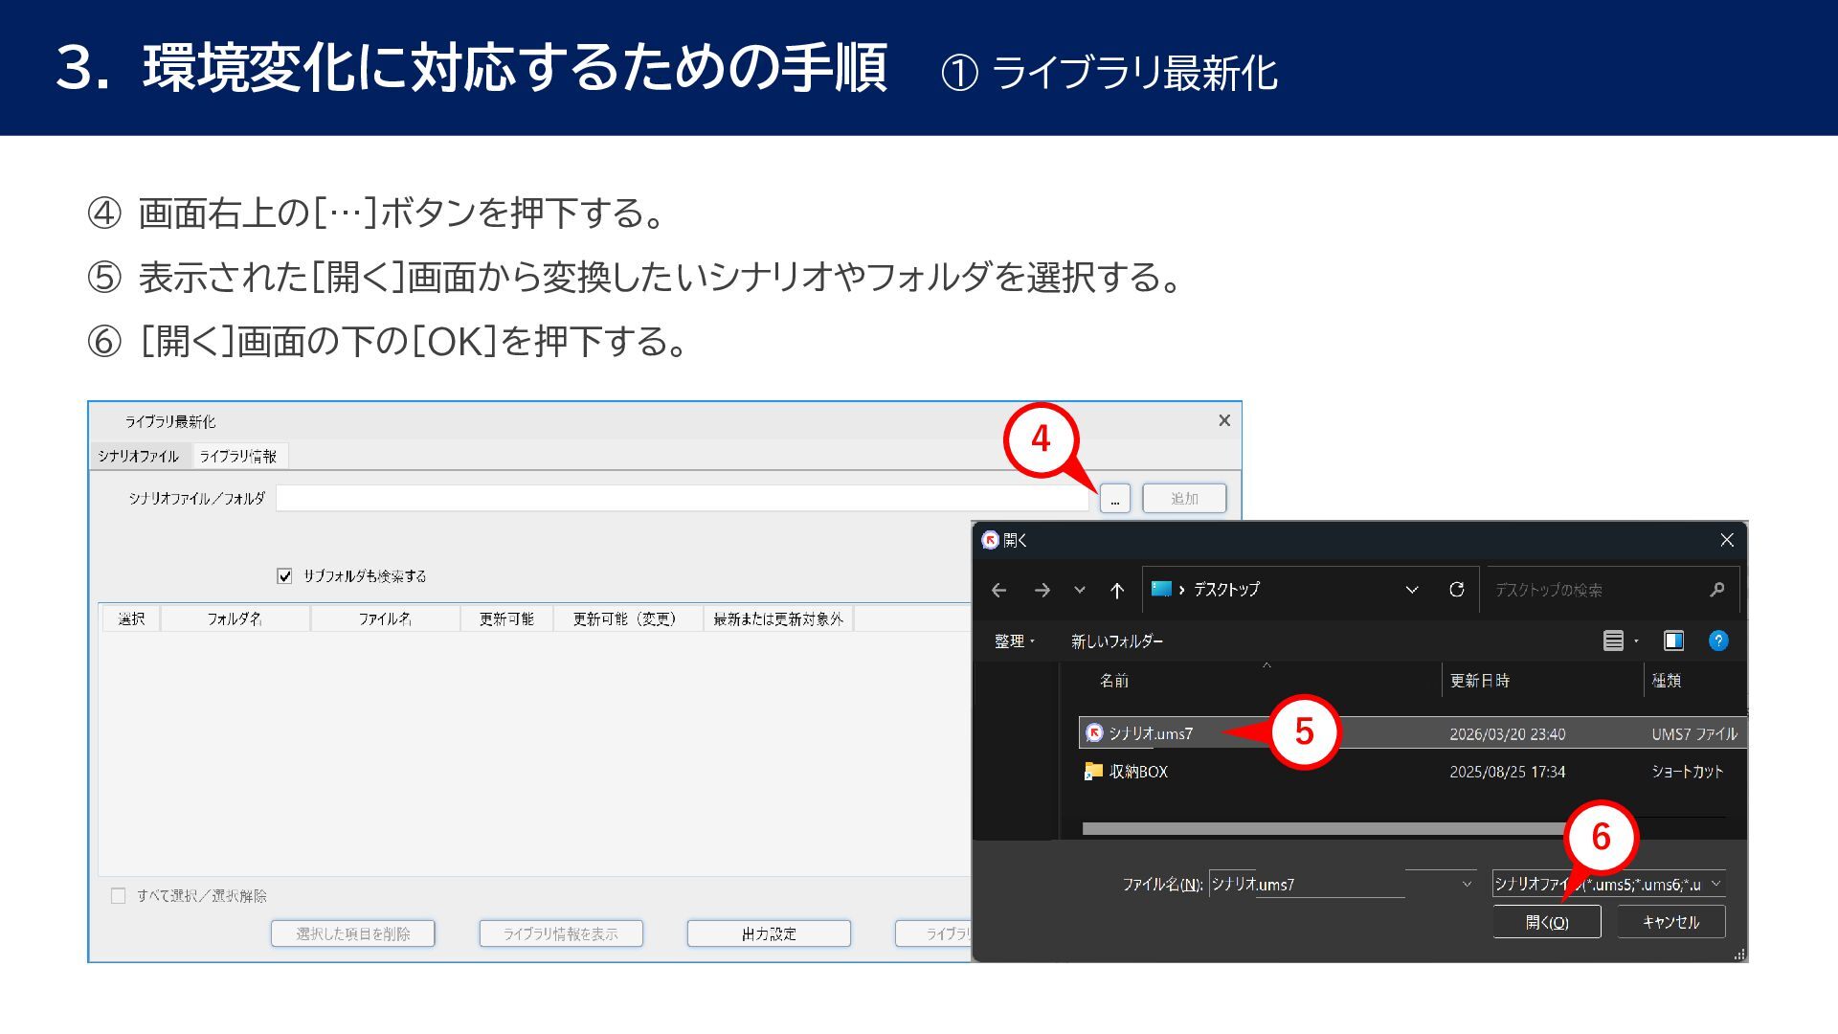This screenshot has height=1034, width=1838.
Task: Toggle the subfolder search checkbox
Action: [x=284, y=576]
